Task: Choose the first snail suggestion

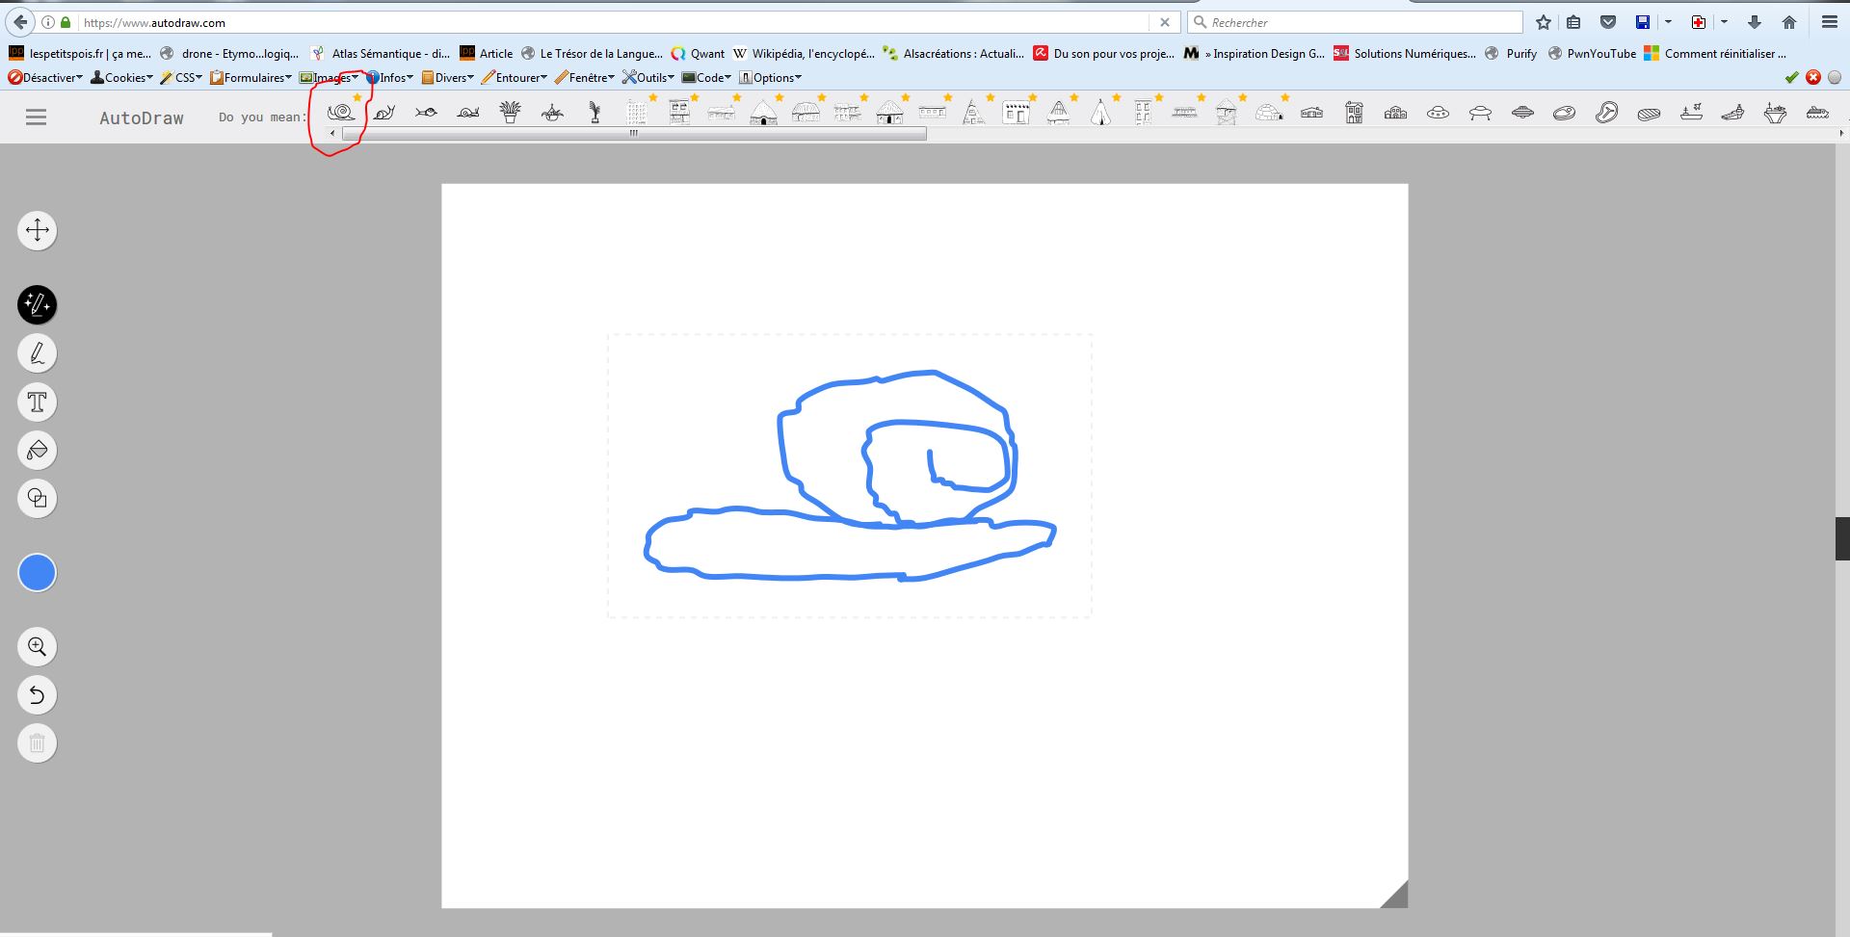Action: point(341,113)
